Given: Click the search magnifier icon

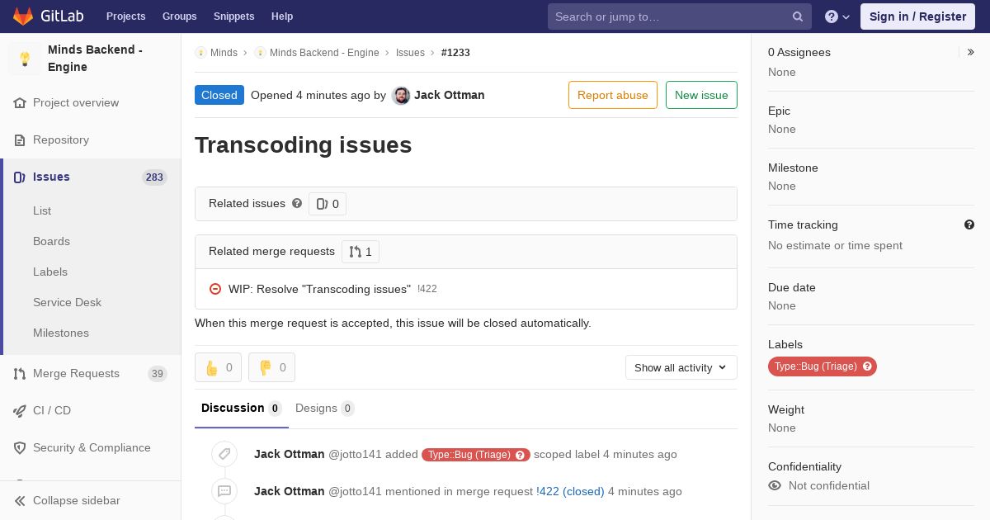Looking at the screenshot, I should 798,17.
